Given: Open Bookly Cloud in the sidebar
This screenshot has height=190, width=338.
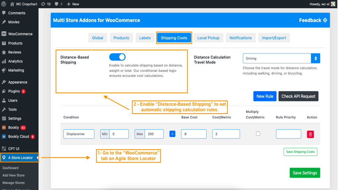Looking at the screenshot, I should (x=19, y=137).
